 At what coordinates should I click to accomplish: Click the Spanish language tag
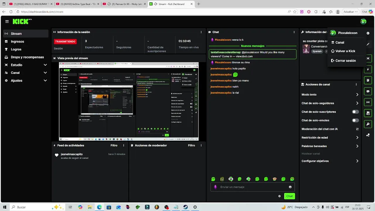[317, 51]
